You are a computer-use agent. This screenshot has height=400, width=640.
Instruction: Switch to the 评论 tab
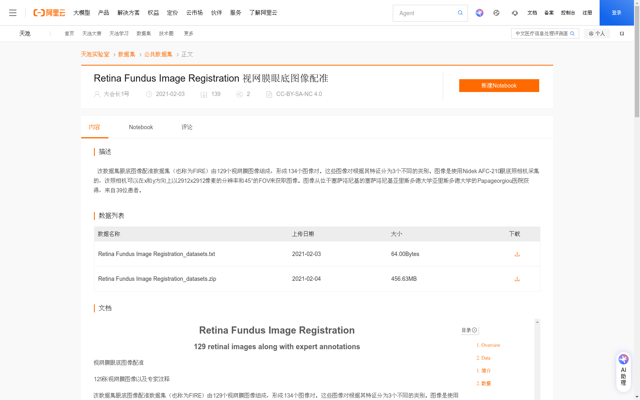click(187, 127)
